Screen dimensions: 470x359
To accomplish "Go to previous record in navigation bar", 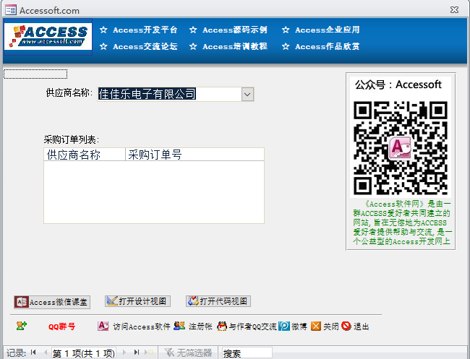I will [x=46, y=352].
